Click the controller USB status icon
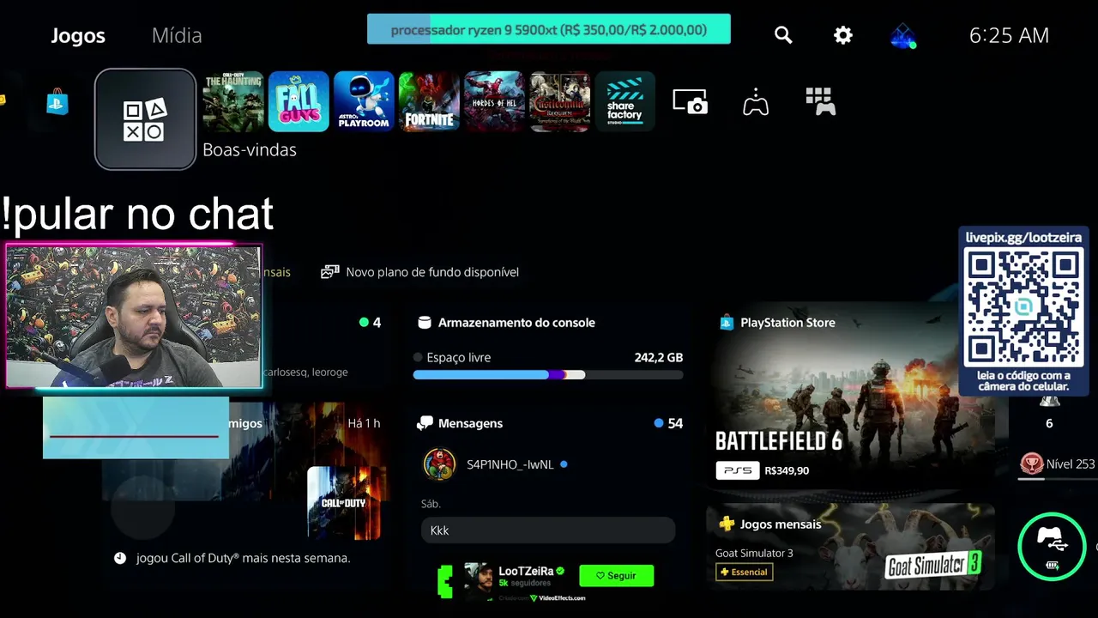 click(1052, 546)
